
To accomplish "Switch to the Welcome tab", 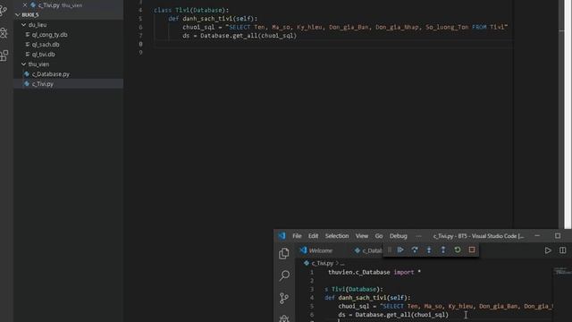I will [x=315, y=250].
